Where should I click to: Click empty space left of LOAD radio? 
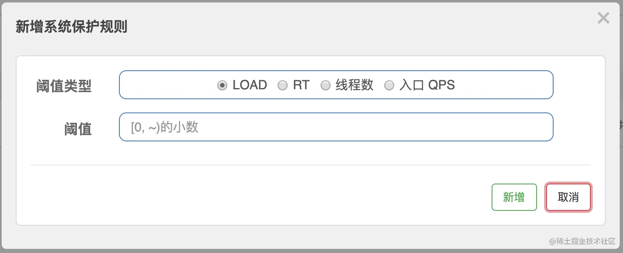tap(165, 85)
